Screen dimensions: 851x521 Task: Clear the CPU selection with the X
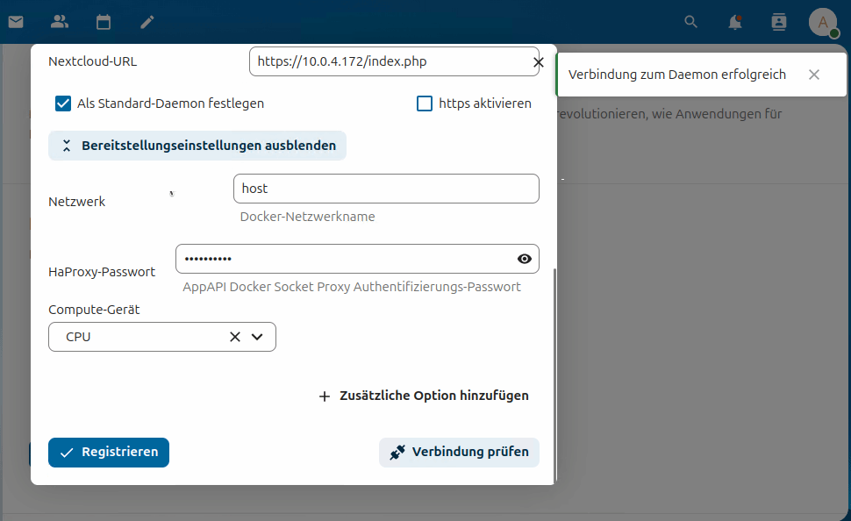[233, 337]
